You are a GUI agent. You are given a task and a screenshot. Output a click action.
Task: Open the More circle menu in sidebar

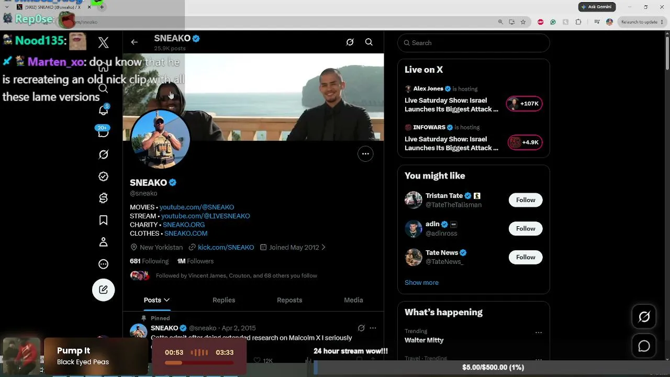pos(104,264)
